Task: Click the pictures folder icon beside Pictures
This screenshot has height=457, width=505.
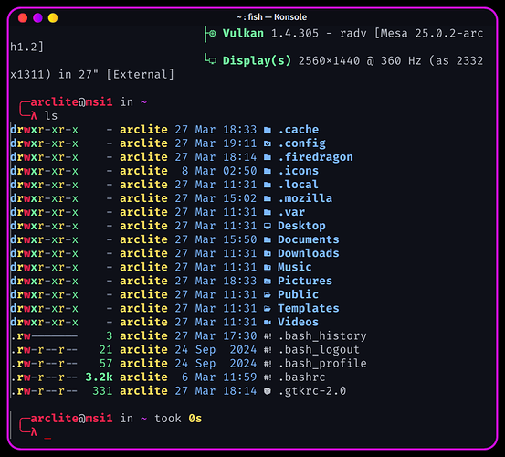Action: pyautogui.click(x=268, y=281)
